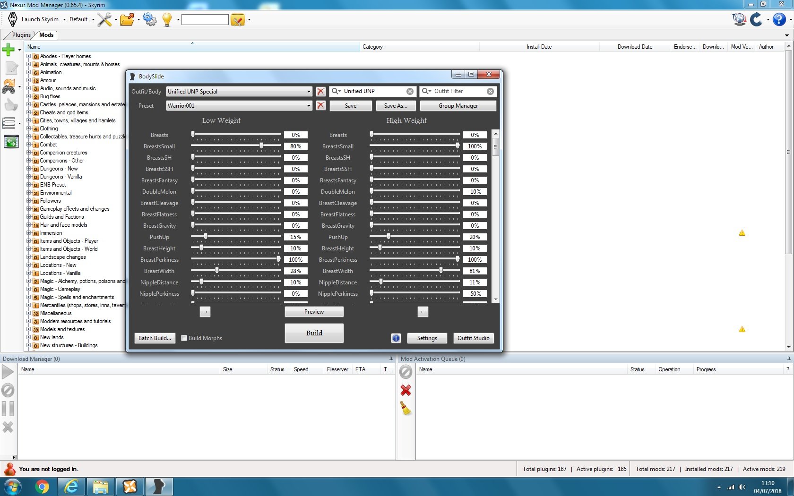The width and height of the screenshot is (794, 496).
Task: Copy low weight to high arrow button
Action: coord(205,312)
